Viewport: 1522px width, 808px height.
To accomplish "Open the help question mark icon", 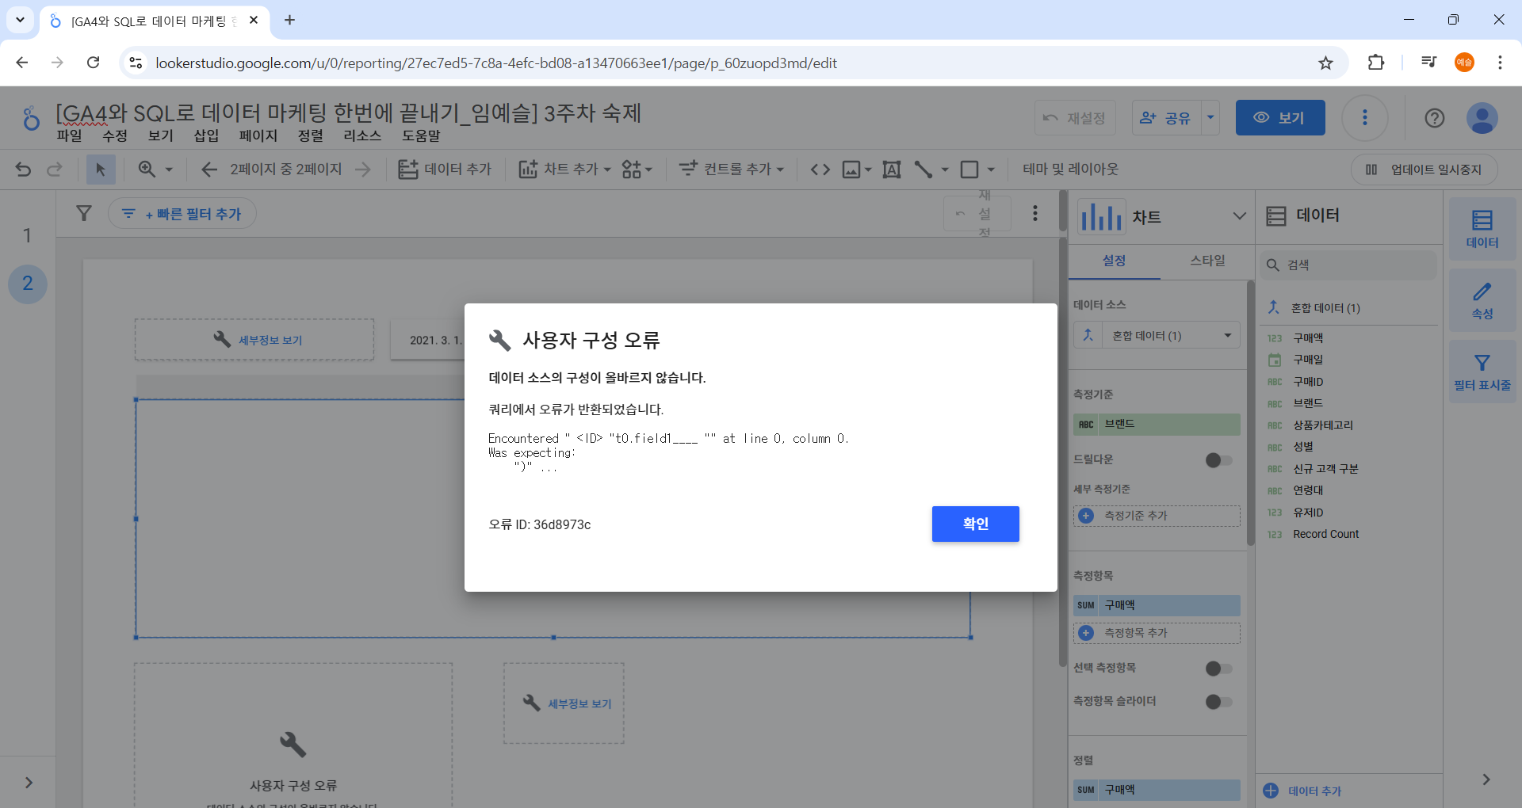I will (1435, 118).
